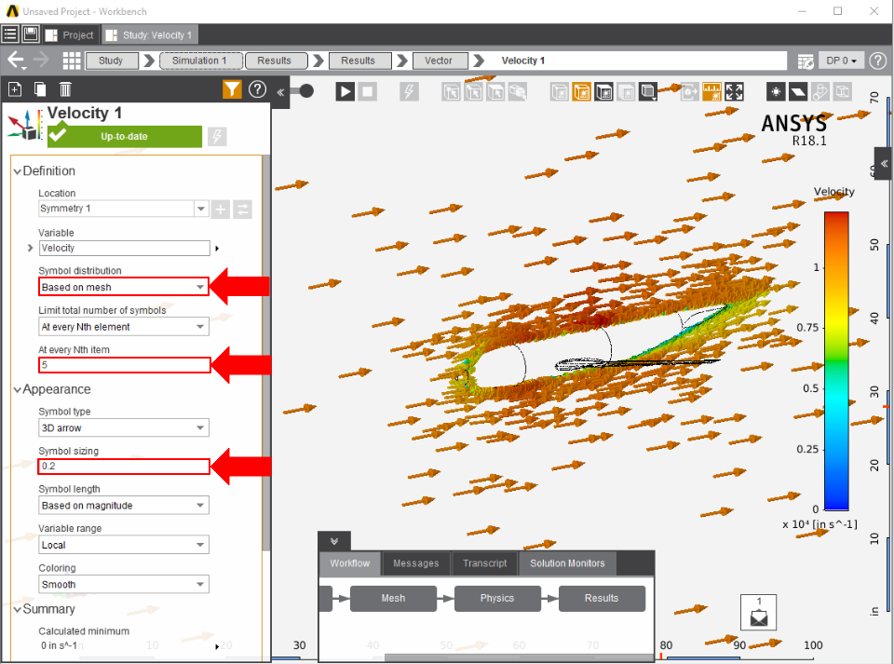894x664 pixels.
Task: Click the wireframe box icon
Action: point(843,91)
